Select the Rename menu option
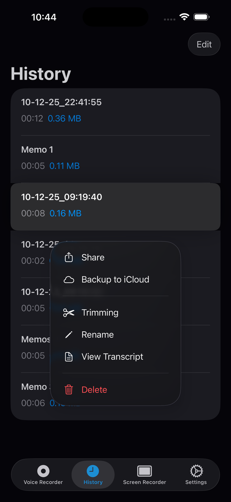 [98, 335]
